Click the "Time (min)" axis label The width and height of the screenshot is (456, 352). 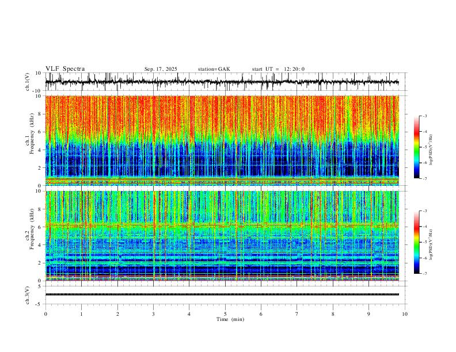click(x=230, y=319)
